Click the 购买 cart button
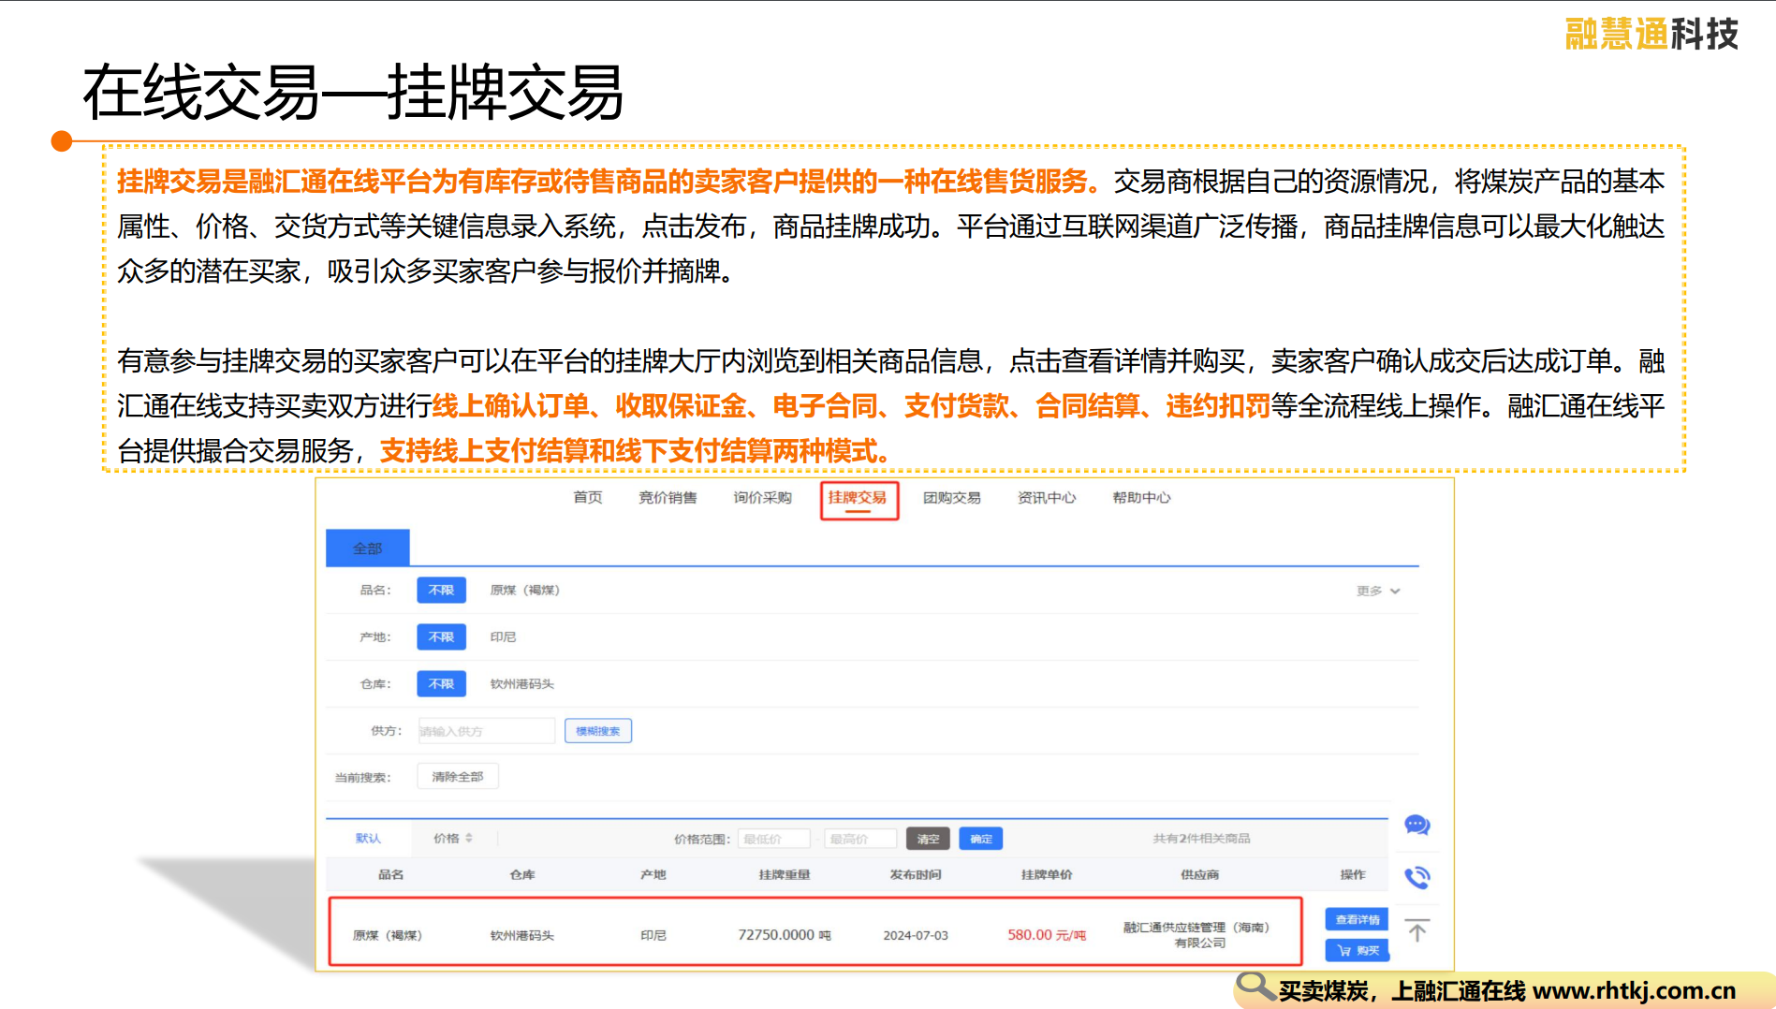The height and width of the screenshot is (1009, 1776). click(x=1358, y=950)
